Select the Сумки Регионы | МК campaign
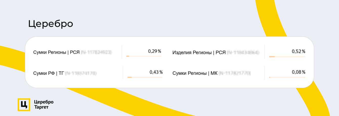This screenshot has height=116, width=339. point(195,73)
